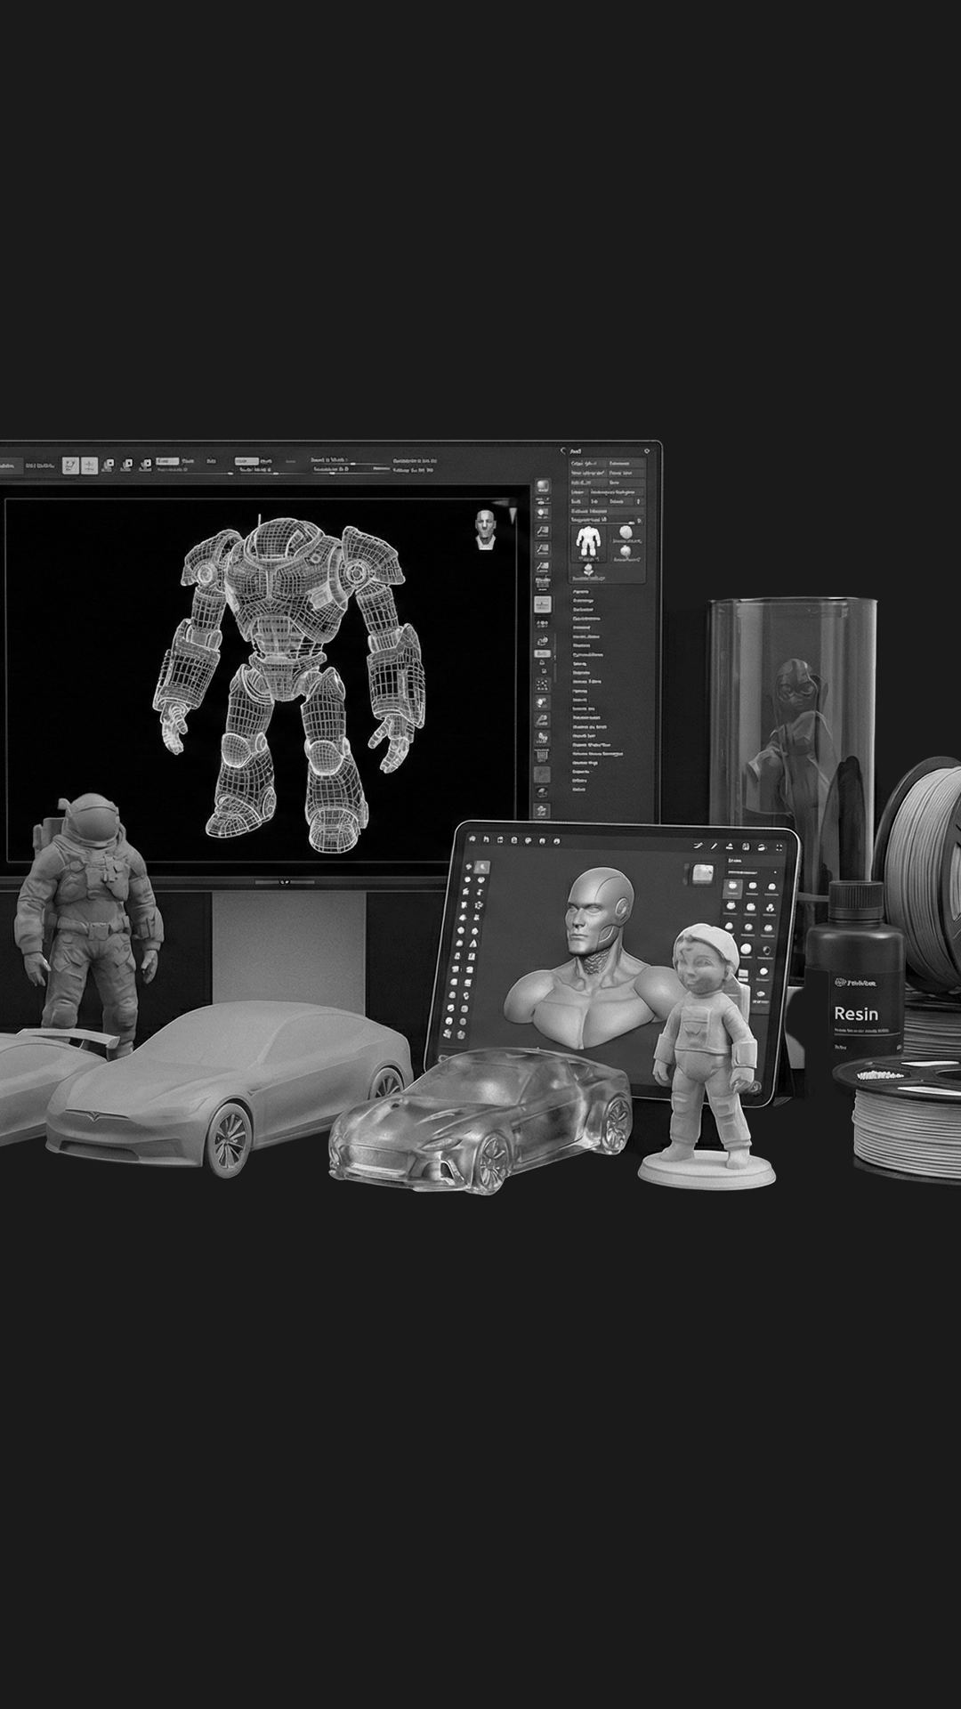Pick the large white sphere brush in the tablet panel
Screen dimensions: 961x1709
pos(746,949)
